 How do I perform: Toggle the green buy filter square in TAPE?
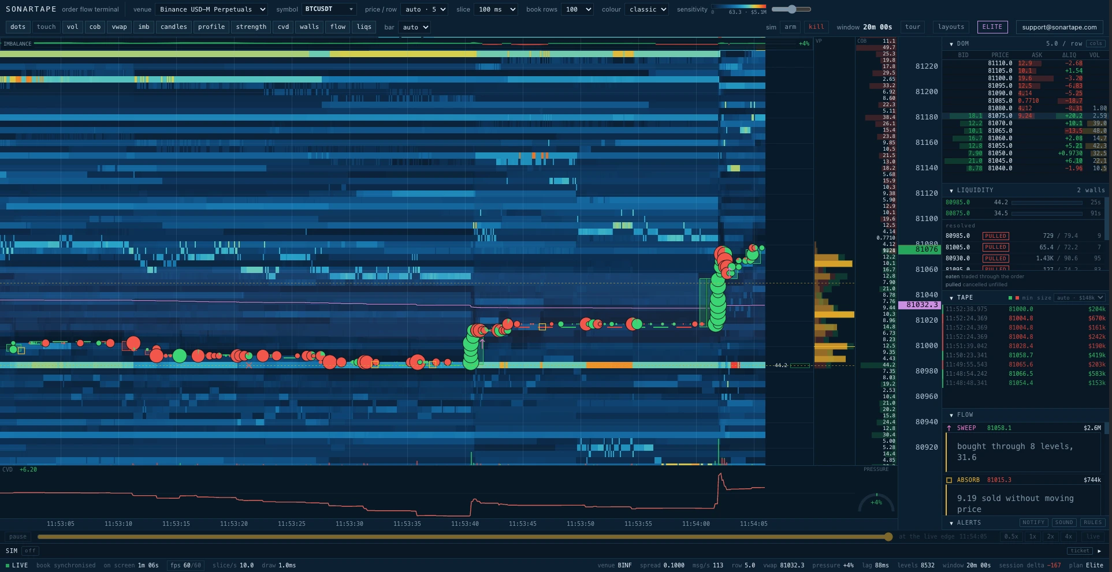[1010, 298]
